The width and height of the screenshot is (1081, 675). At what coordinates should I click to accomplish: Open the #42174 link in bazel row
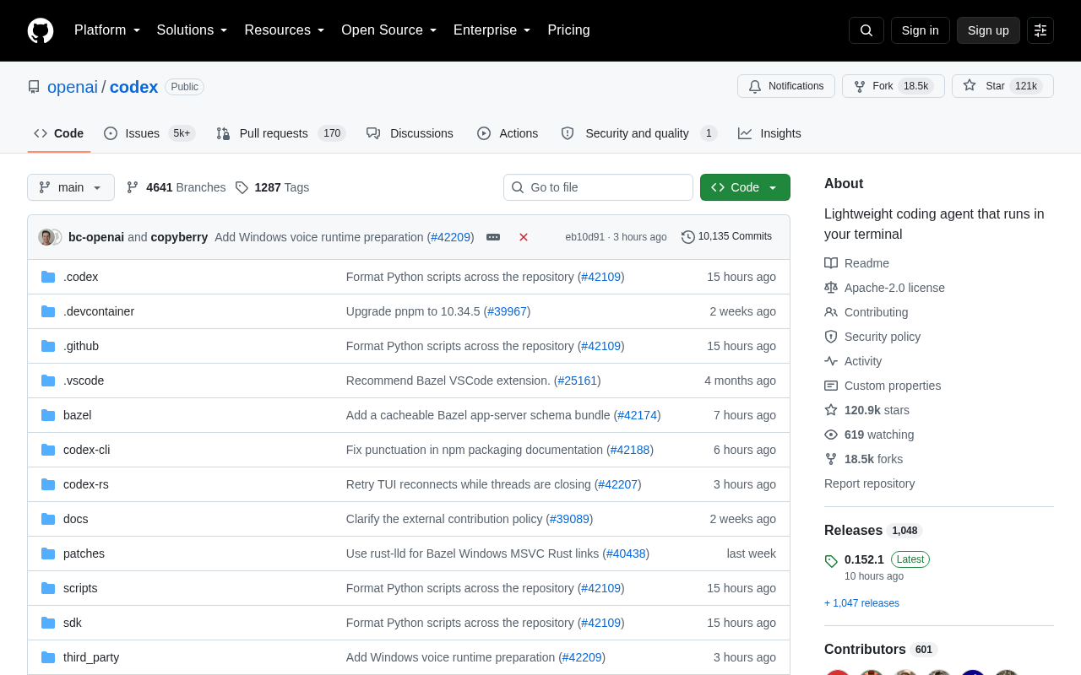(x=637, y=415)
